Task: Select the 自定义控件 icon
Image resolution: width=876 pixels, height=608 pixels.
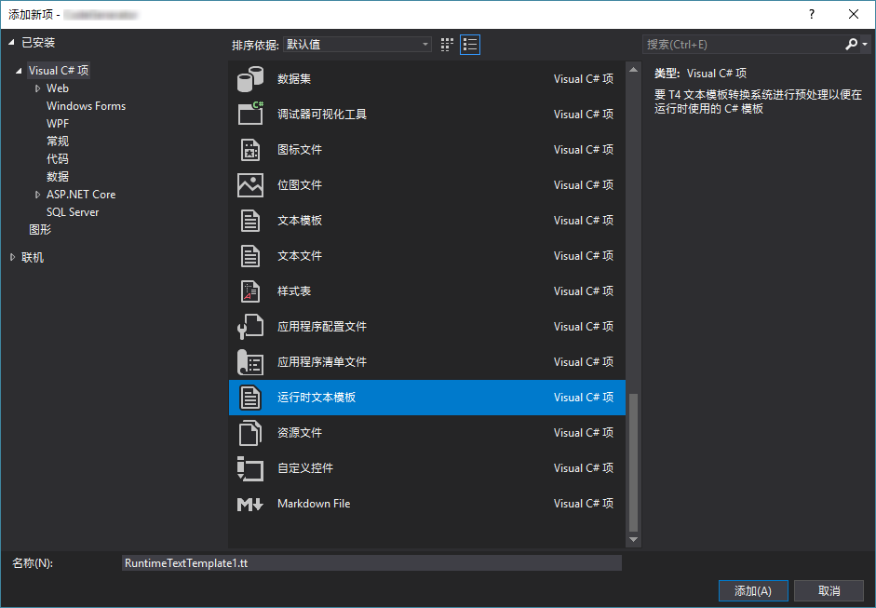Action: click(x=250, y=468)
